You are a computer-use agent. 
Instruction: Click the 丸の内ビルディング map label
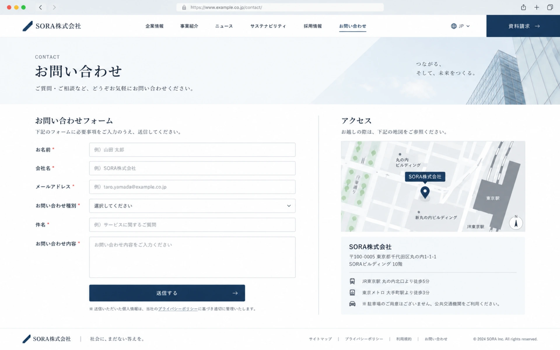408,162
